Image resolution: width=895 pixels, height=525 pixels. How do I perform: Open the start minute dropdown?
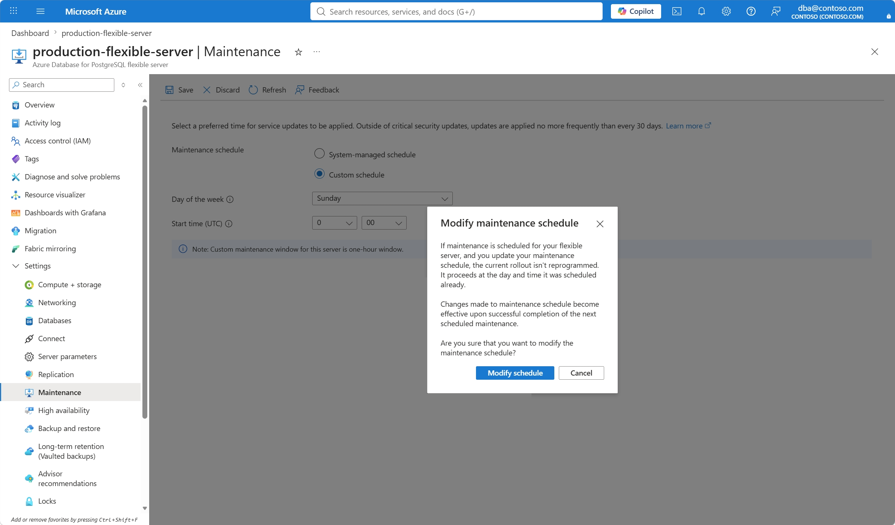[x=384, y=223]
